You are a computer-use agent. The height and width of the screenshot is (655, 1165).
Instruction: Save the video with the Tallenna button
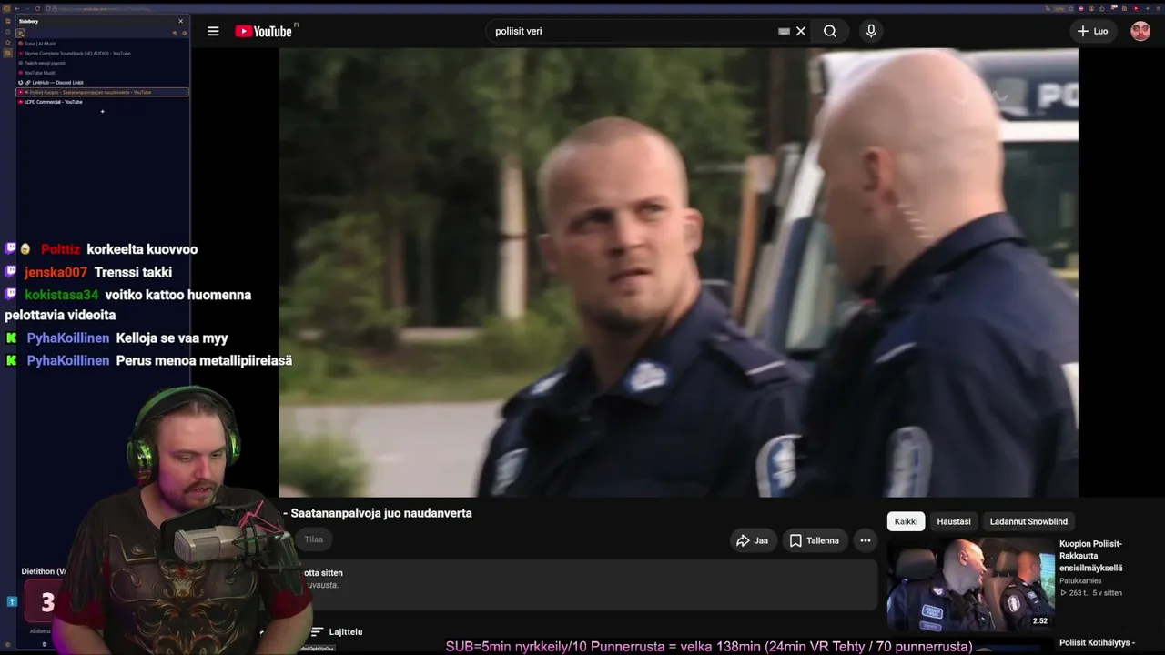tap(814, 540)
